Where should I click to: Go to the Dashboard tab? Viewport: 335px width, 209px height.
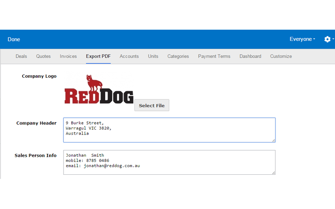point(250,56)
